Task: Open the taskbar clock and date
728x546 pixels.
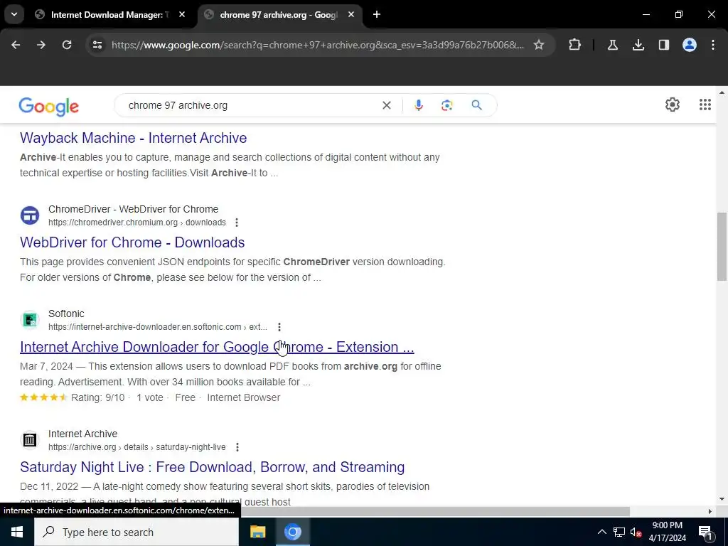Action: pos(667,532)
